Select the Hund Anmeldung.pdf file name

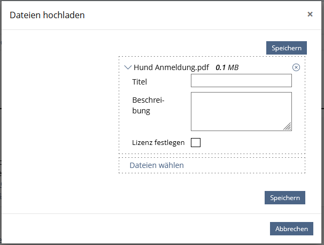point(171,67)
